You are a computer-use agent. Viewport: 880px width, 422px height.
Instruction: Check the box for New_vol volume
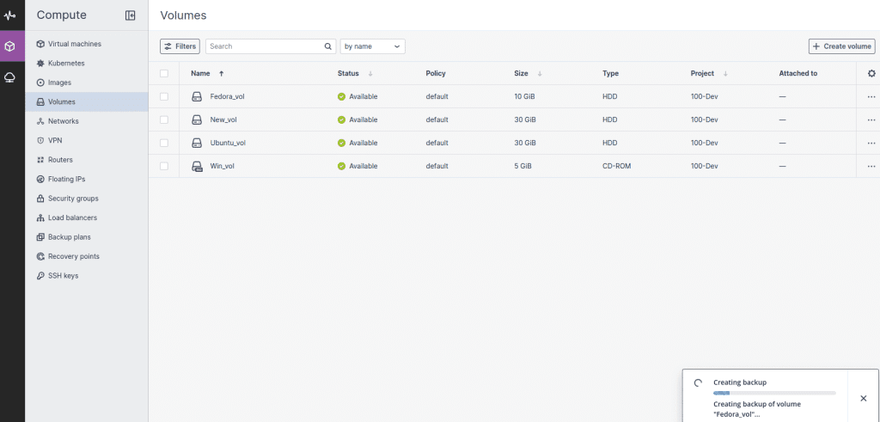click(164, 119)
